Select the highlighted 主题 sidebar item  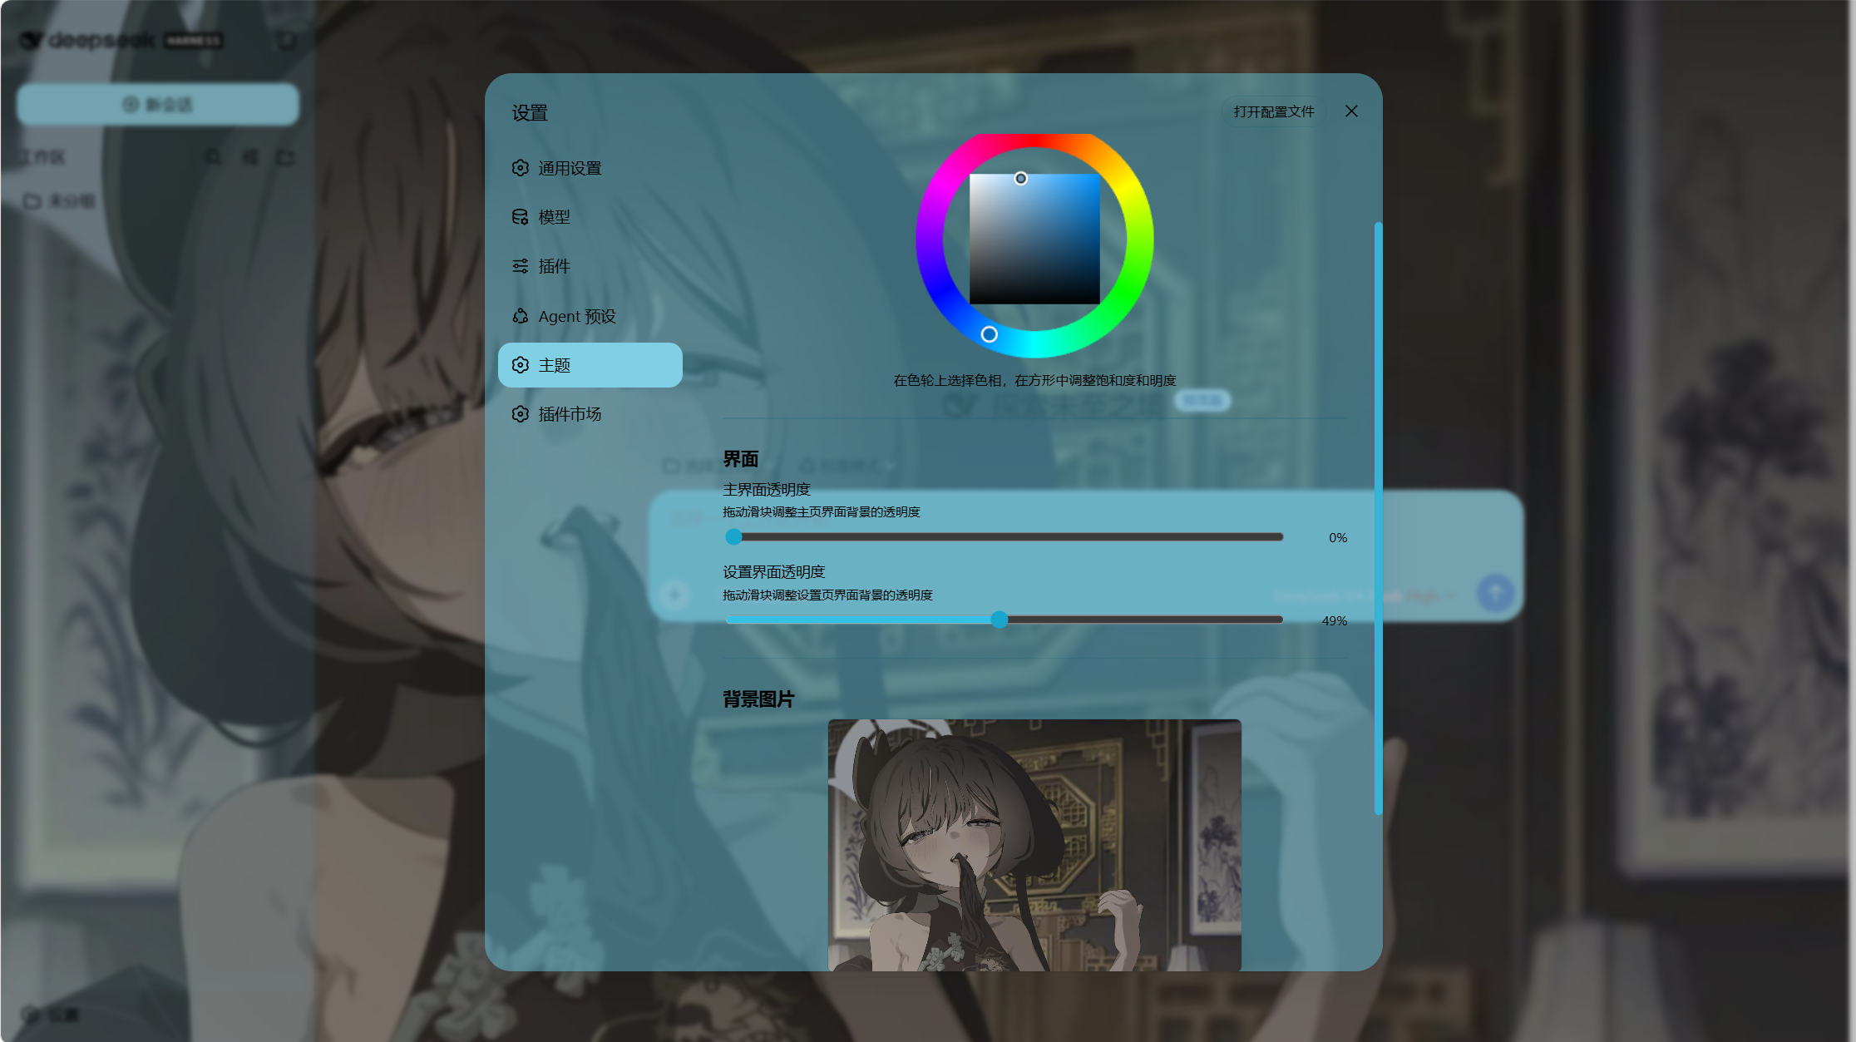(x=590, y=365)
